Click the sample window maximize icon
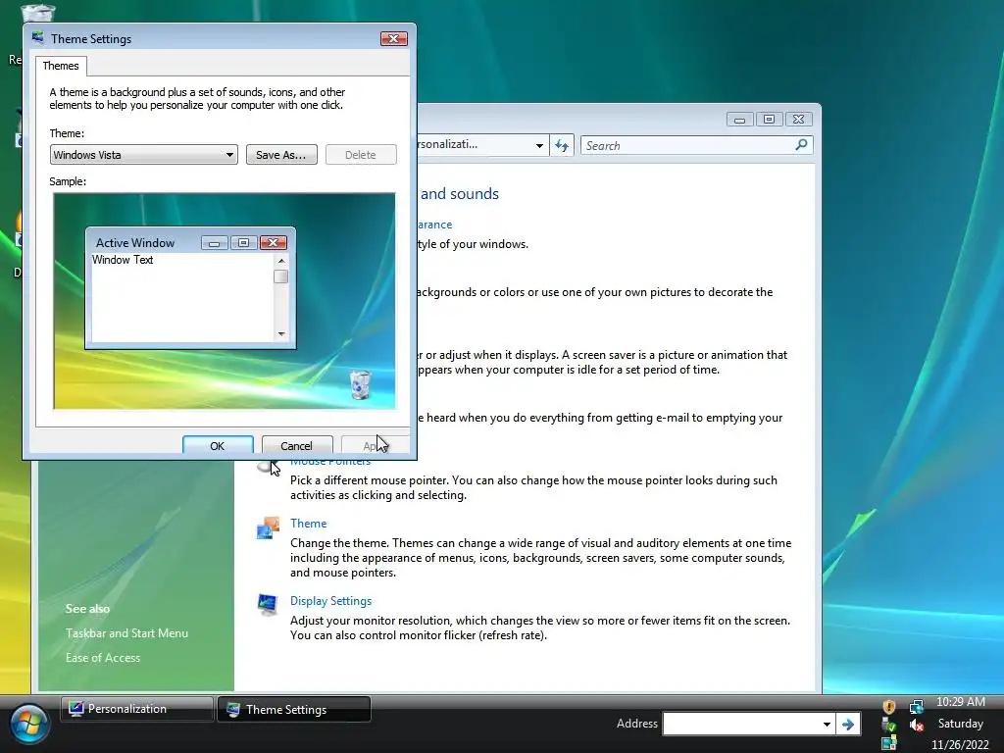 pyautogui.click(x=243, y=243)
